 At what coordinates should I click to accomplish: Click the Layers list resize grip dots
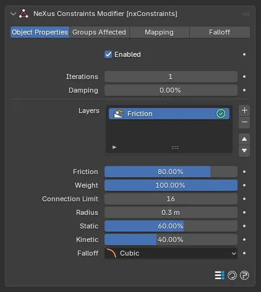[x=175, y=148]
